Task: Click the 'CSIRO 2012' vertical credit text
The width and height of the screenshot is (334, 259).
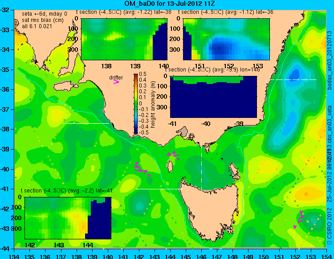Action: coord(329,224)
